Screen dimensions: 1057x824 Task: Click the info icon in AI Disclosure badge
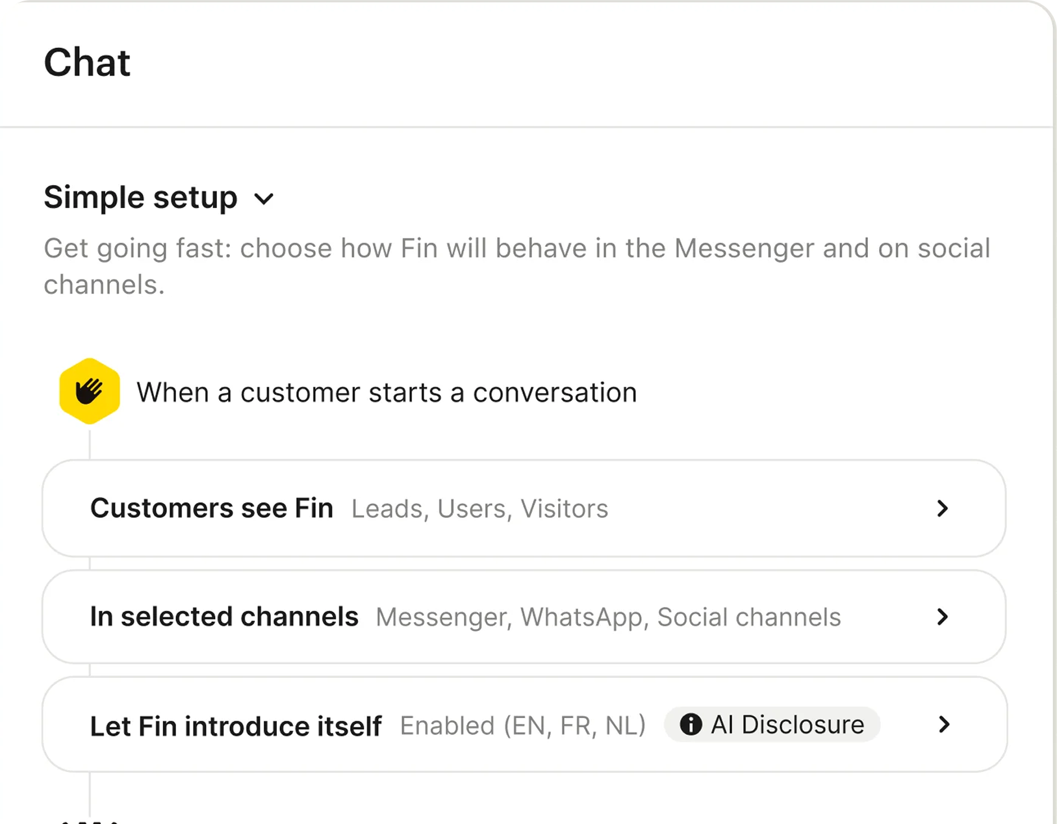[x=691, y=724]
